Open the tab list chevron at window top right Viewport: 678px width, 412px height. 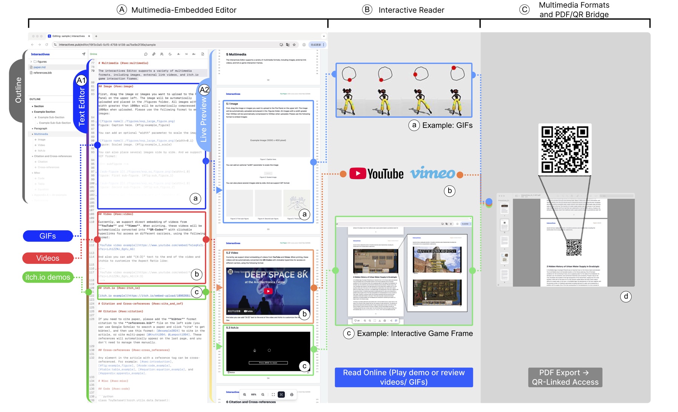(324, 36)
